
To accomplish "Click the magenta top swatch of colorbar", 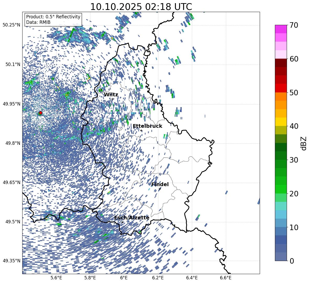I will click(x=281, y=29).
